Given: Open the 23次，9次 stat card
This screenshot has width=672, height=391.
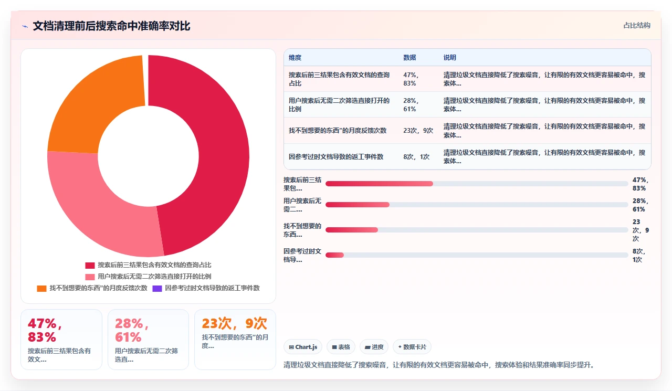Looking at the screenshot, I should [x=235, y=340].
